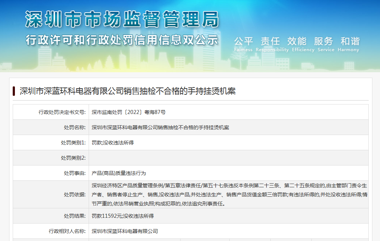
Task: Click the 处罚事由 label
Action: (74, 173)
